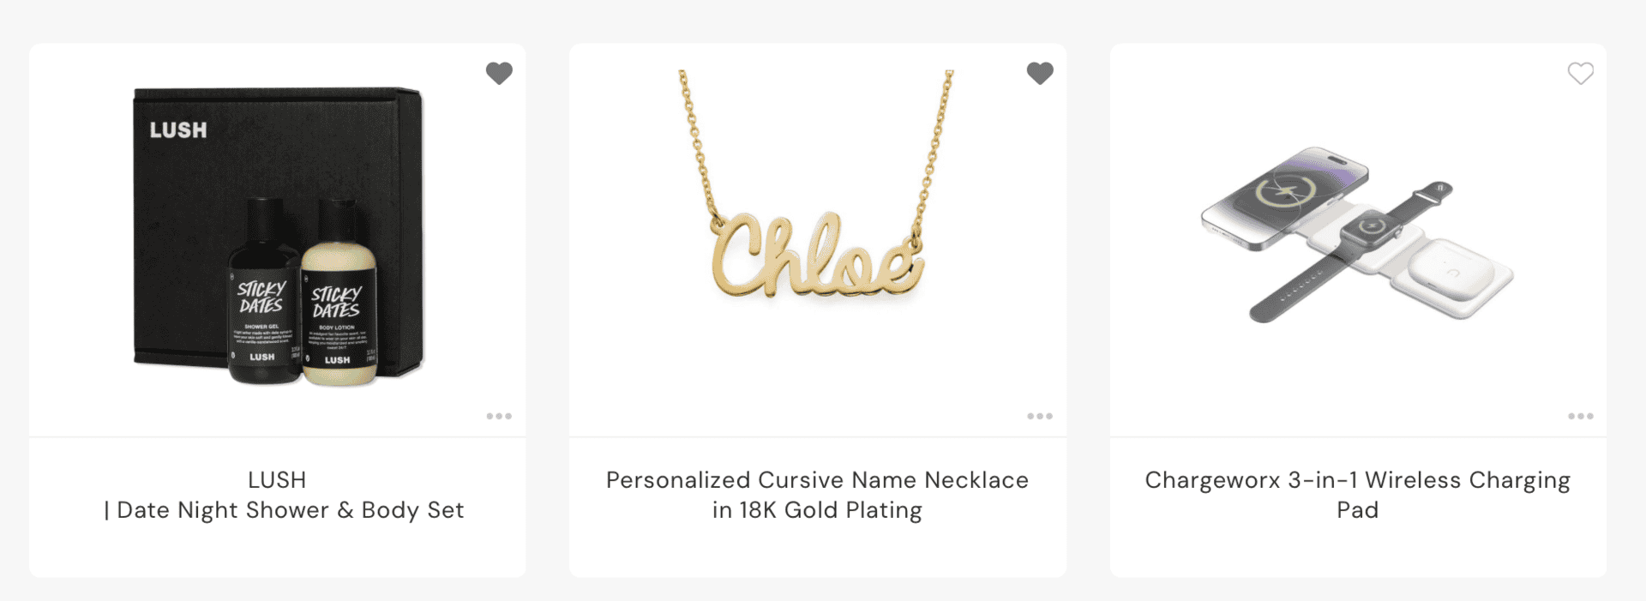
Task: Open Chargeworx 3-in-1 Wireless Charging Pad title
Action: pos(1357,495)
